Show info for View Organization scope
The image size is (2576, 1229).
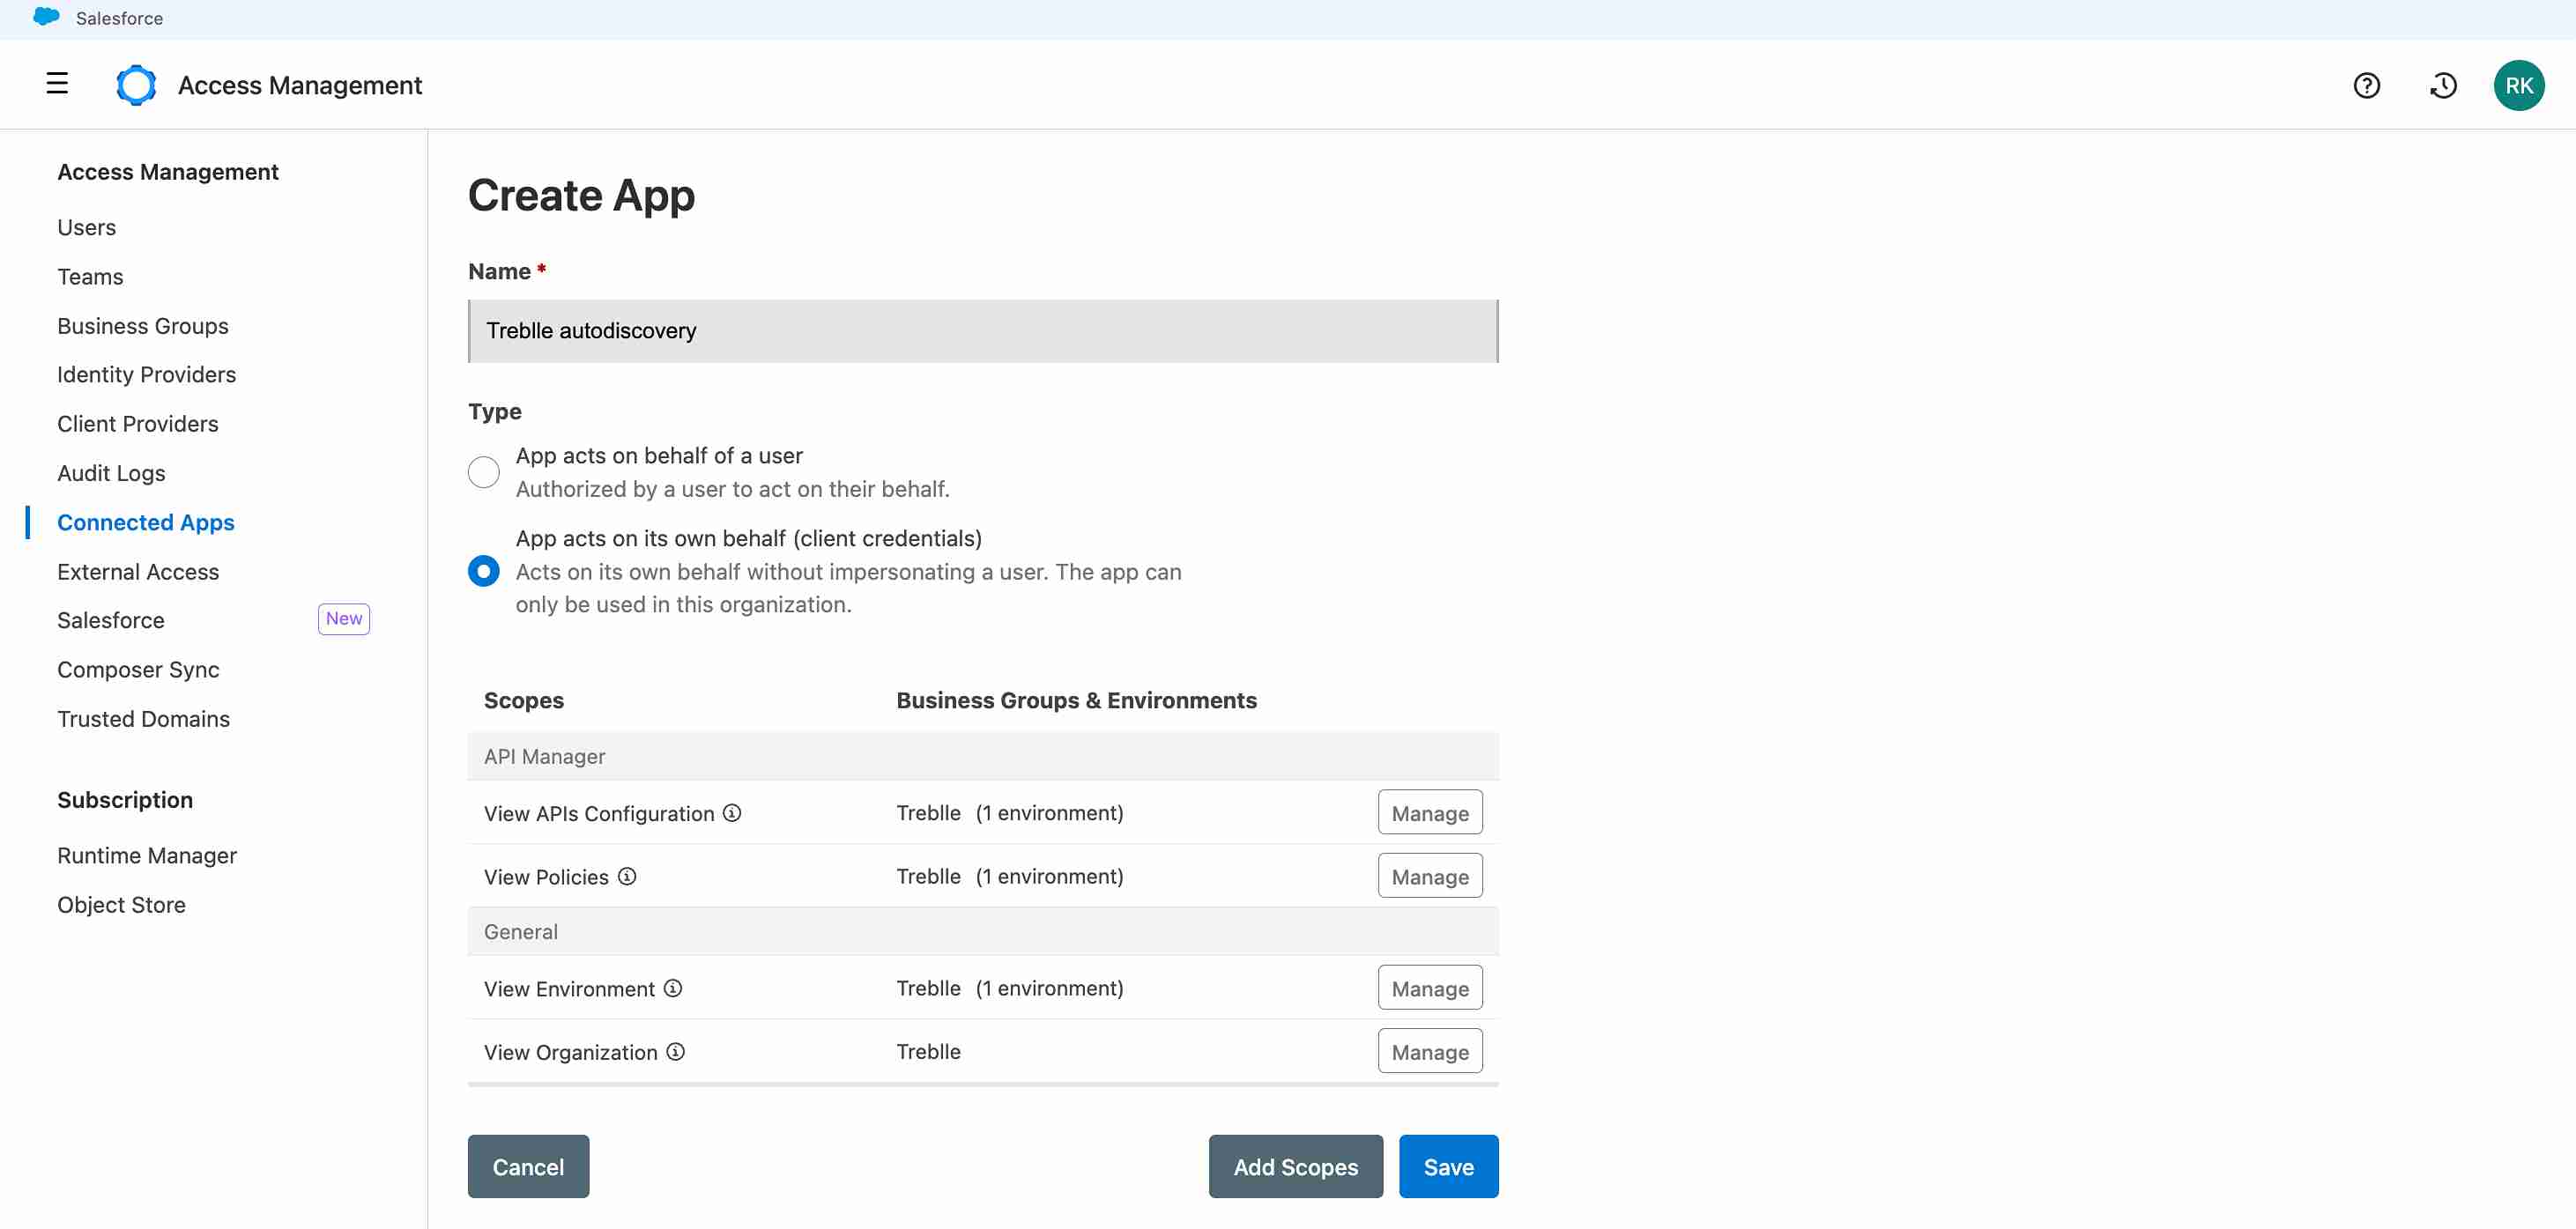pos(676,1051)
